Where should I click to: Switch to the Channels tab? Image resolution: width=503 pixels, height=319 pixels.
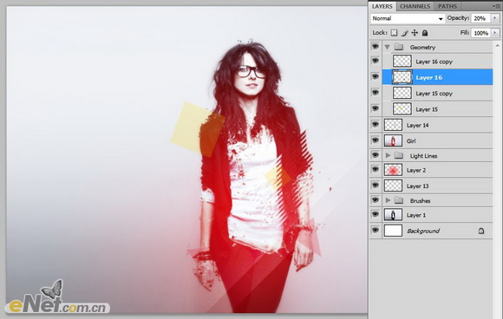(x=415, y=6)
